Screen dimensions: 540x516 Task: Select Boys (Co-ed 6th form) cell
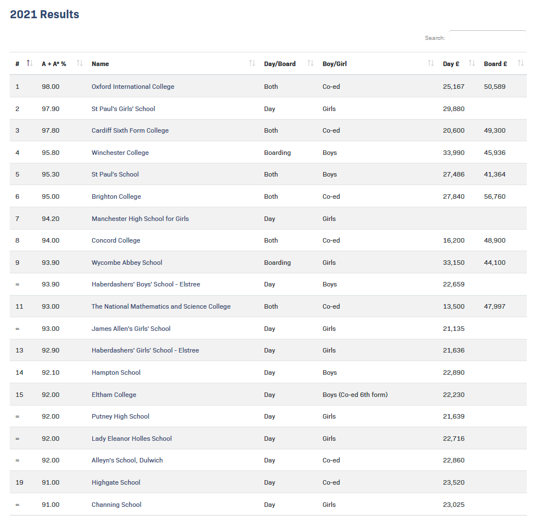[355, 395]
